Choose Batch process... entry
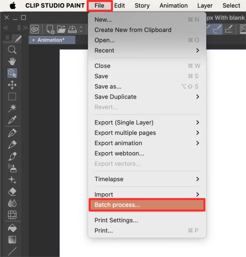The height and width of the screenshot is (257, 246). (x=147, y=205)
